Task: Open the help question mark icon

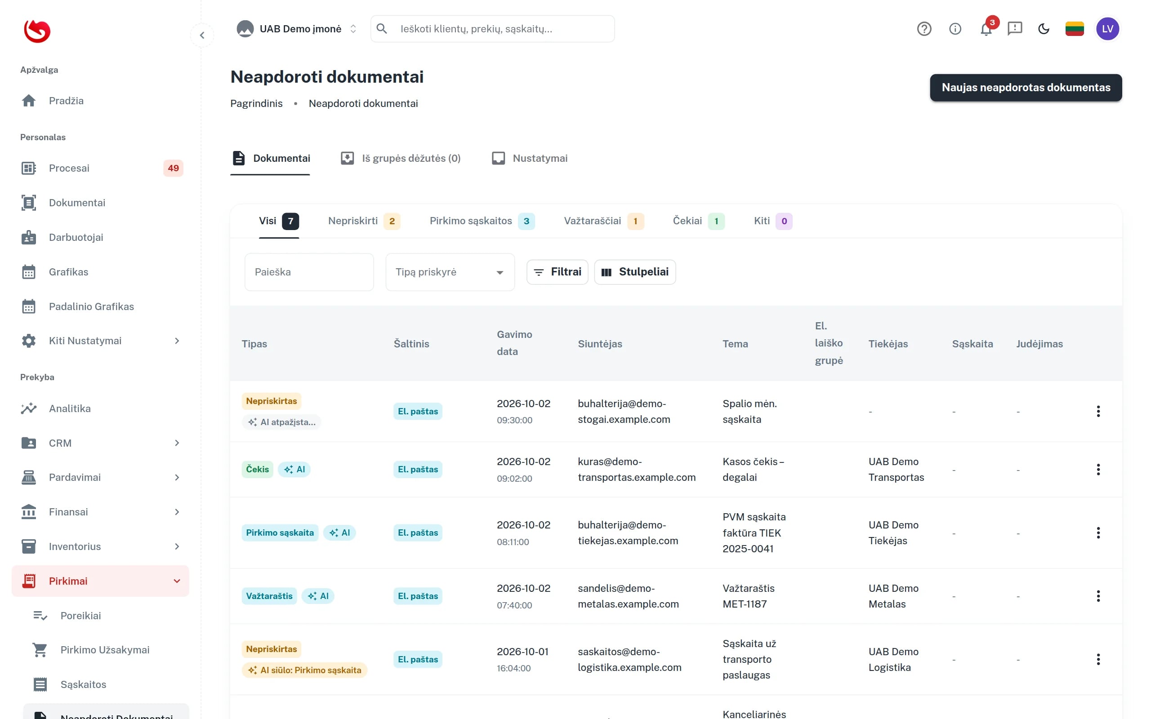Action: (x=923, y=29)
